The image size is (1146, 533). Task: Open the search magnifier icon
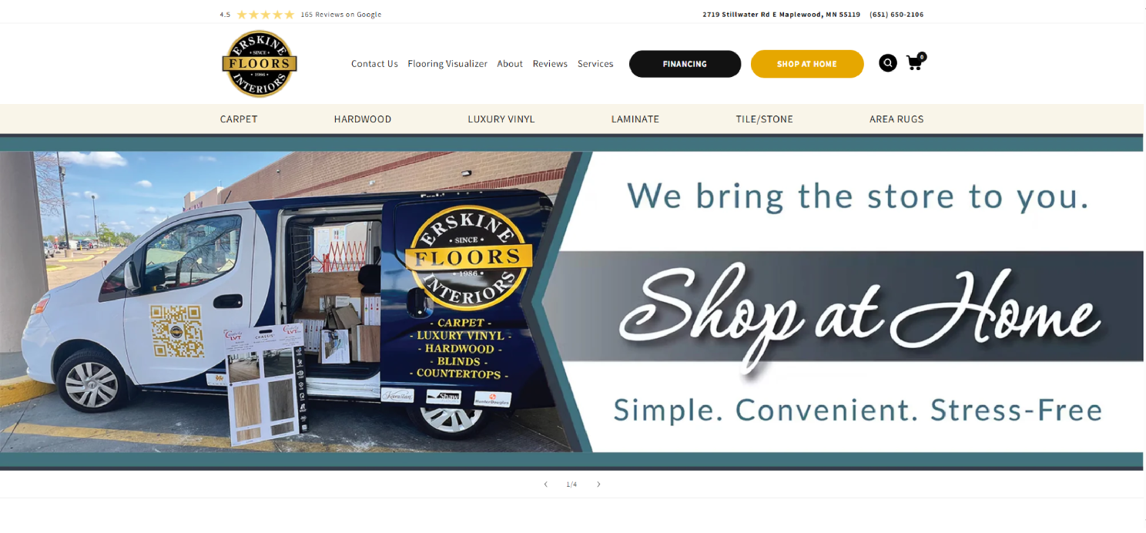(888, 63)
